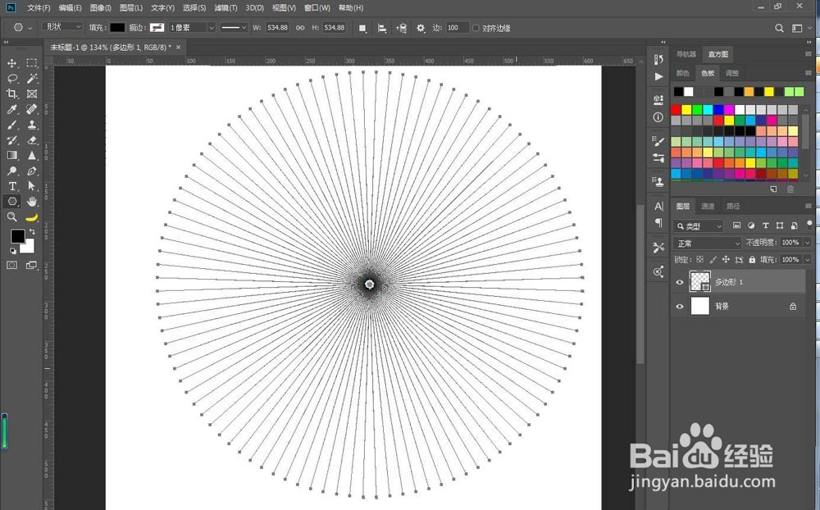Select the Dodge tool
Screen dimensions: 820x510
click(12, 171)
